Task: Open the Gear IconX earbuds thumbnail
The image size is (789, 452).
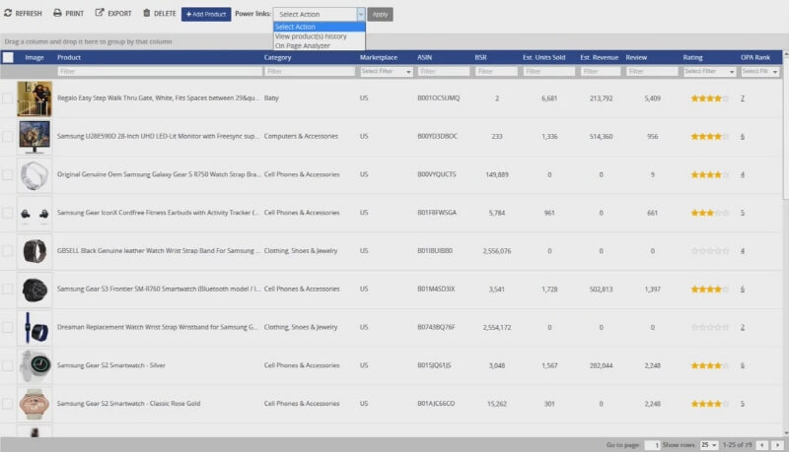Action: [35, 214]
